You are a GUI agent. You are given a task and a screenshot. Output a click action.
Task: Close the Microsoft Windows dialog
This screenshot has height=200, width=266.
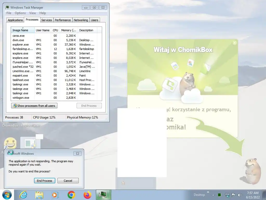(77, 153)
